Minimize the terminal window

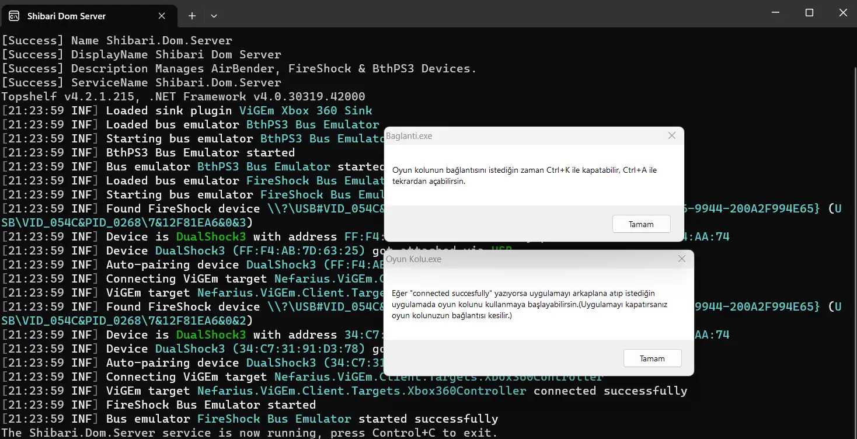[775, 13]
